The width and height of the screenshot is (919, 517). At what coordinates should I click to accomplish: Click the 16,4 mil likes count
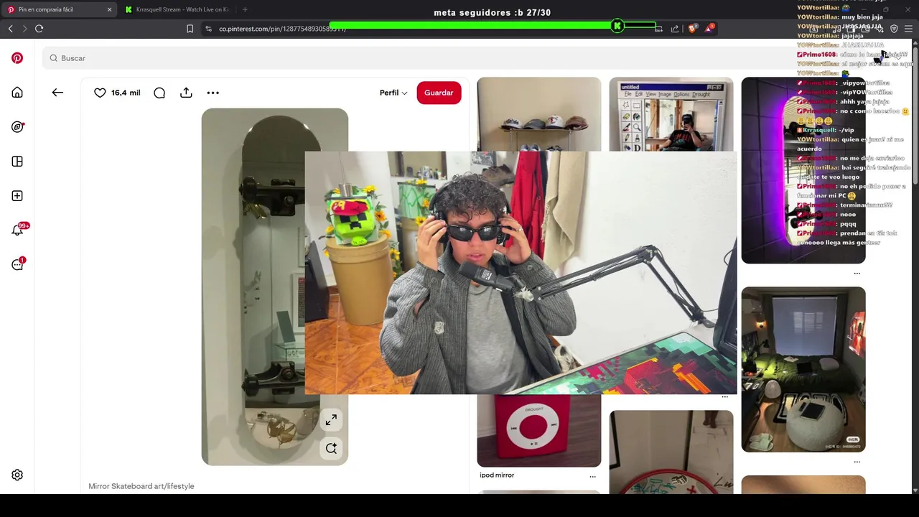[x=126, y=93]
